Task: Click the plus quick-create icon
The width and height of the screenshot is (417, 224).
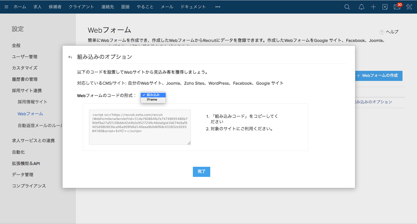Action: [373, 7]
